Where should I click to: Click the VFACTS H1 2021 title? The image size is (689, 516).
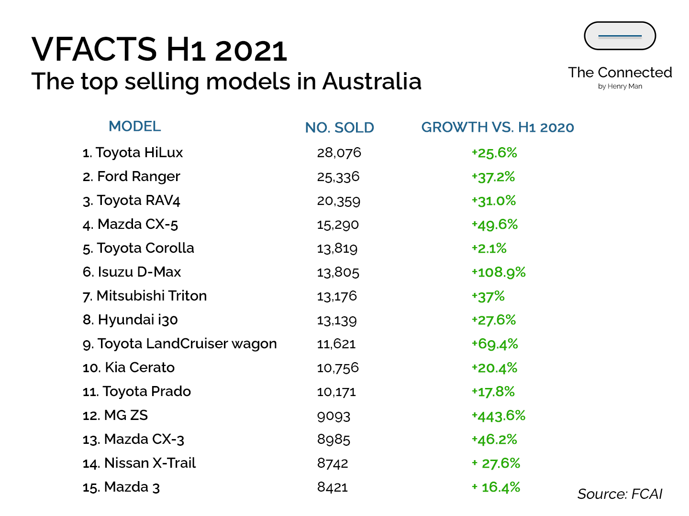coord(159,49)
